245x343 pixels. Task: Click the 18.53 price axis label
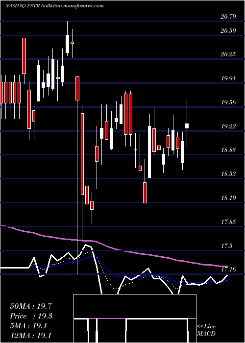pos(228,174)
